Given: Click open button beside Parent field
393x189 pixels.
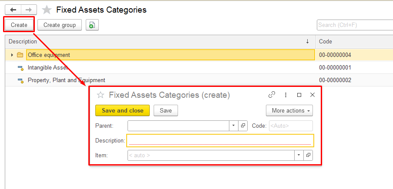Looking at the screenshot, I should pos(243,126).
